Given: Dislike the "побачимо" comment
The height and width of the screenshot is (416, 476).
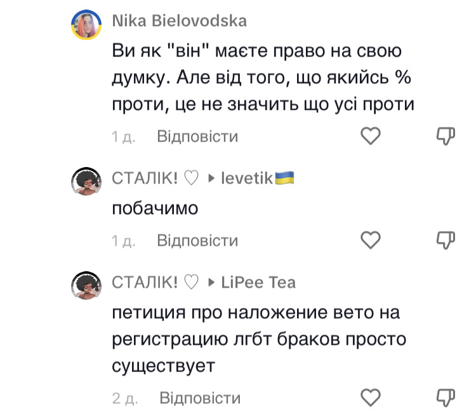Looking at the screenshot, I should [446, 239].
